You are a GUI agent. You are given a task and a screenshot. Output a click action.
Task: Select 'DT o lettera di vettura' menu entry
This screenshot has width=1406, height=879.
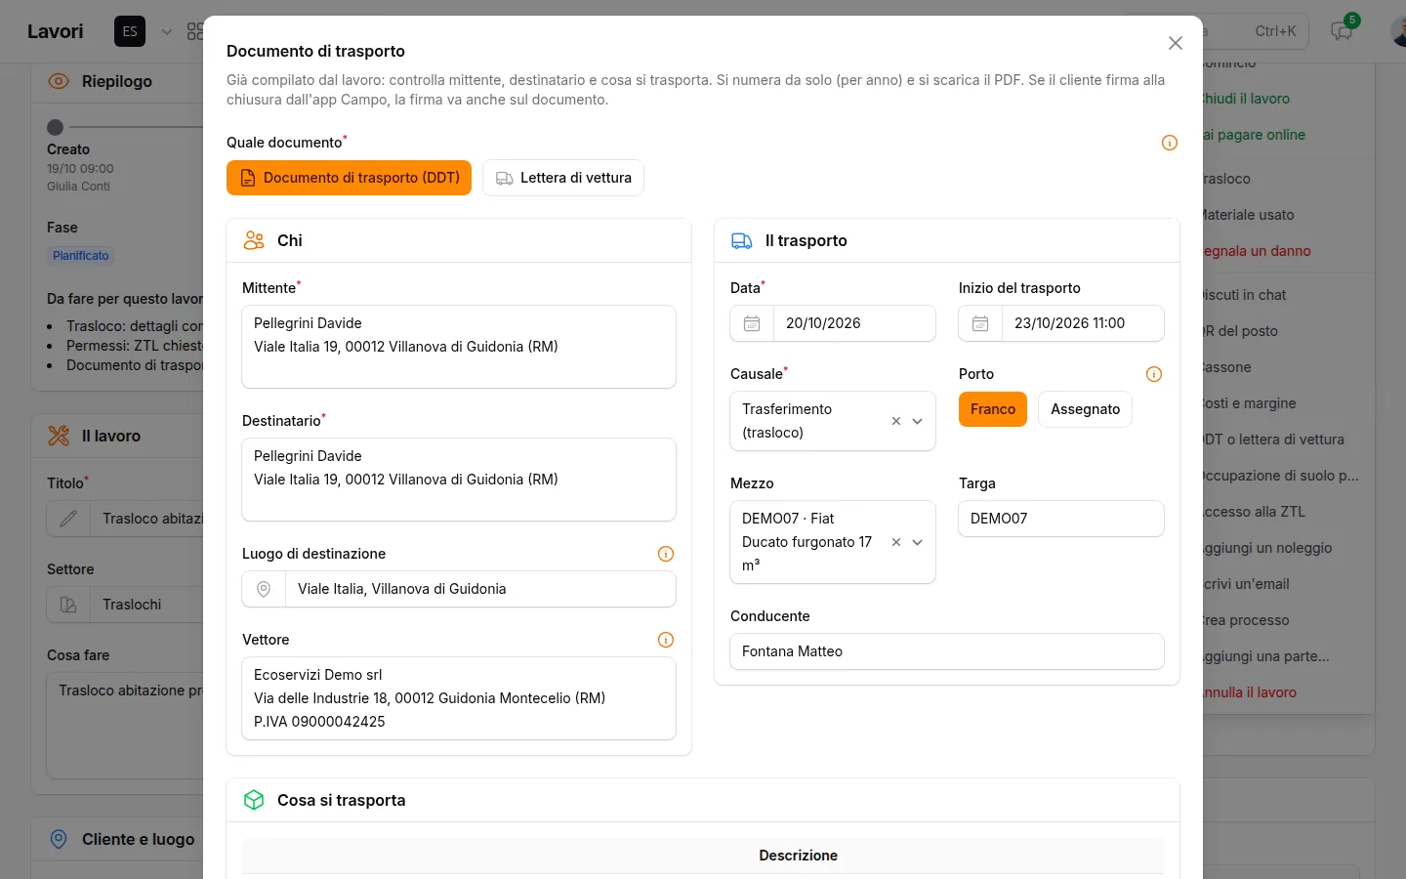tap(1273, 439)
